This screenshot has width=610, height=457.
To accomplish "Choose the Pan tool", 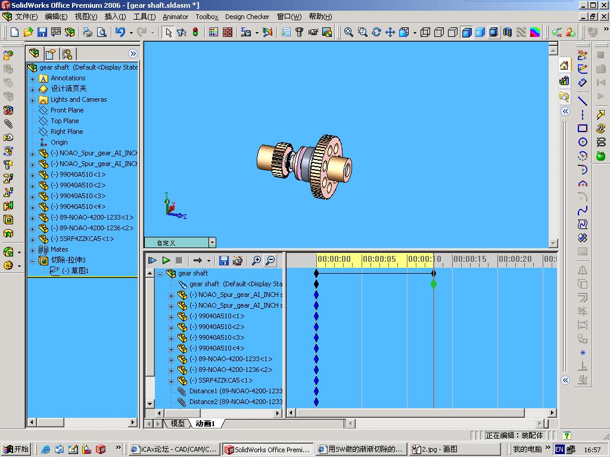I will click(x=390, y=32).
